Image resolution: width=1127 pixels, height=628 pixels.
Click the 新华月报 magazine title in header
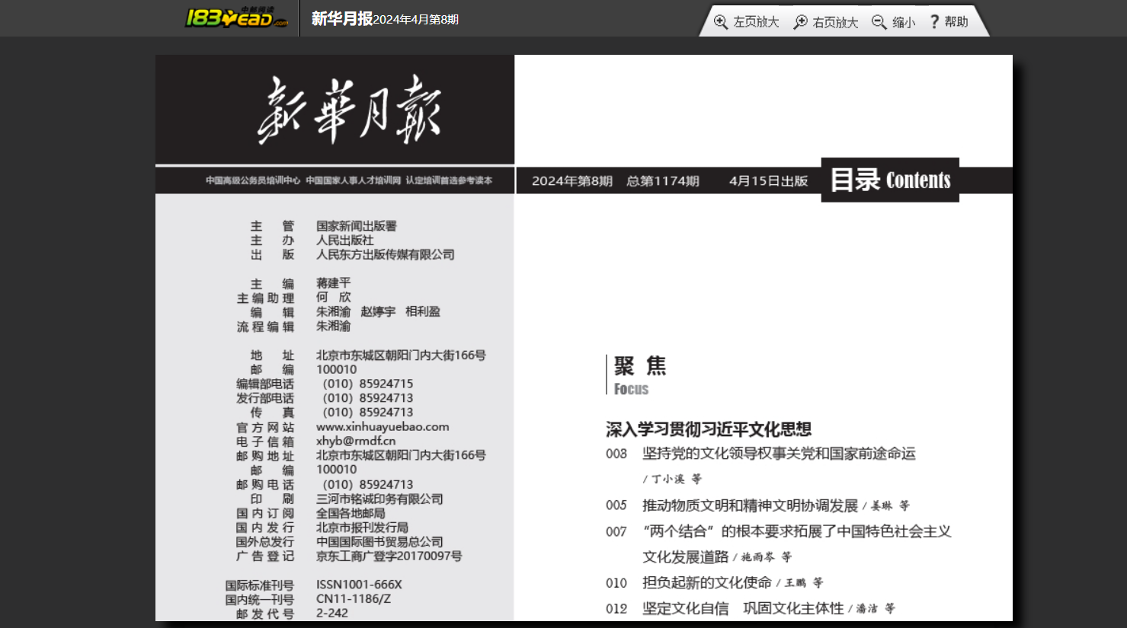pyautogui.click(x=342, y=18)
